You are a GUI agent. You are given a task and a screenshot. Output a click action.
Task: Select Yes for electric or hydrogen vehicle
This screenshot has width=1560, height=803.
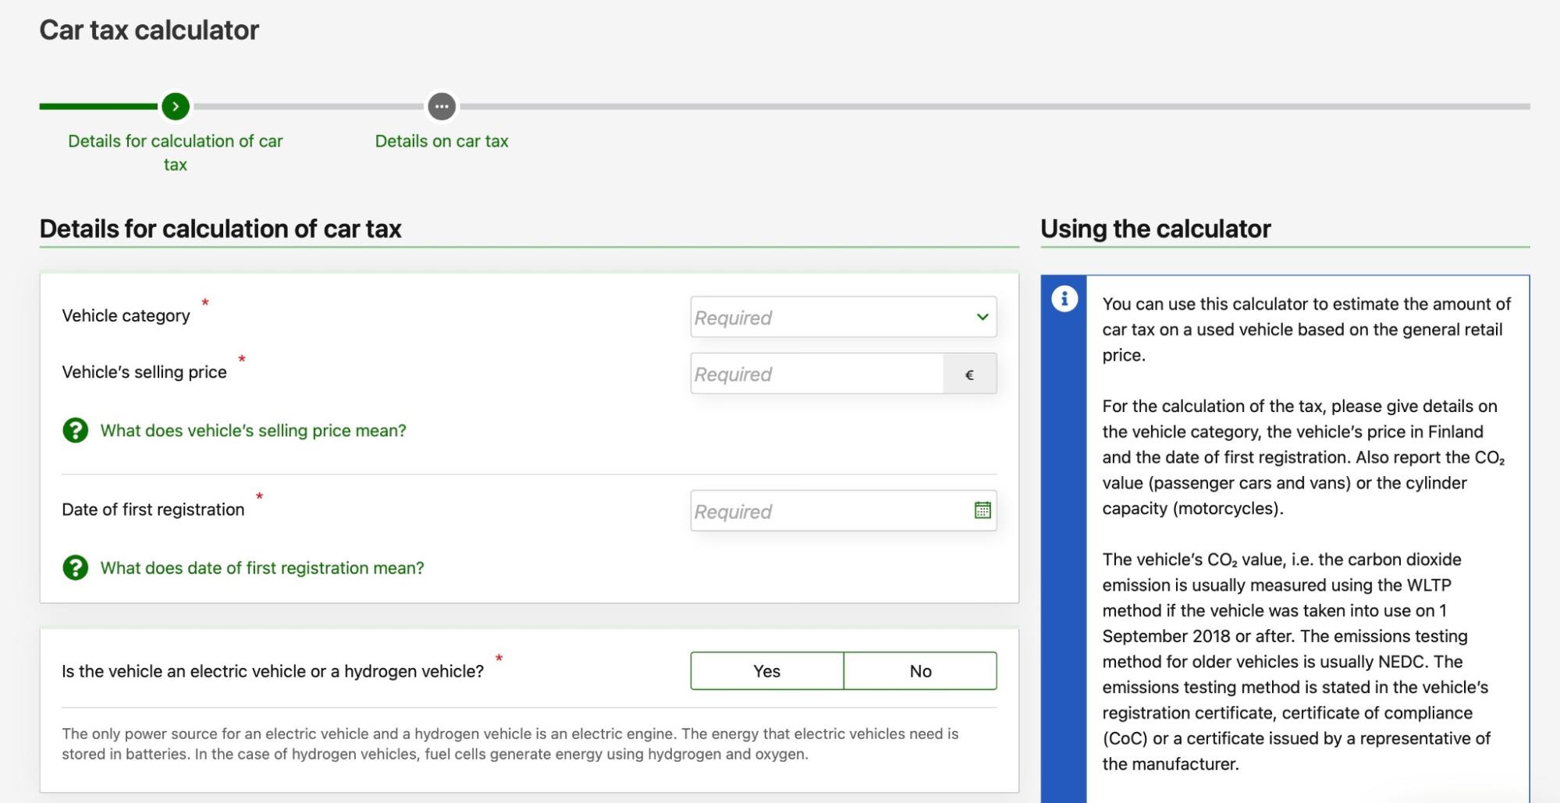coord(766,671)
